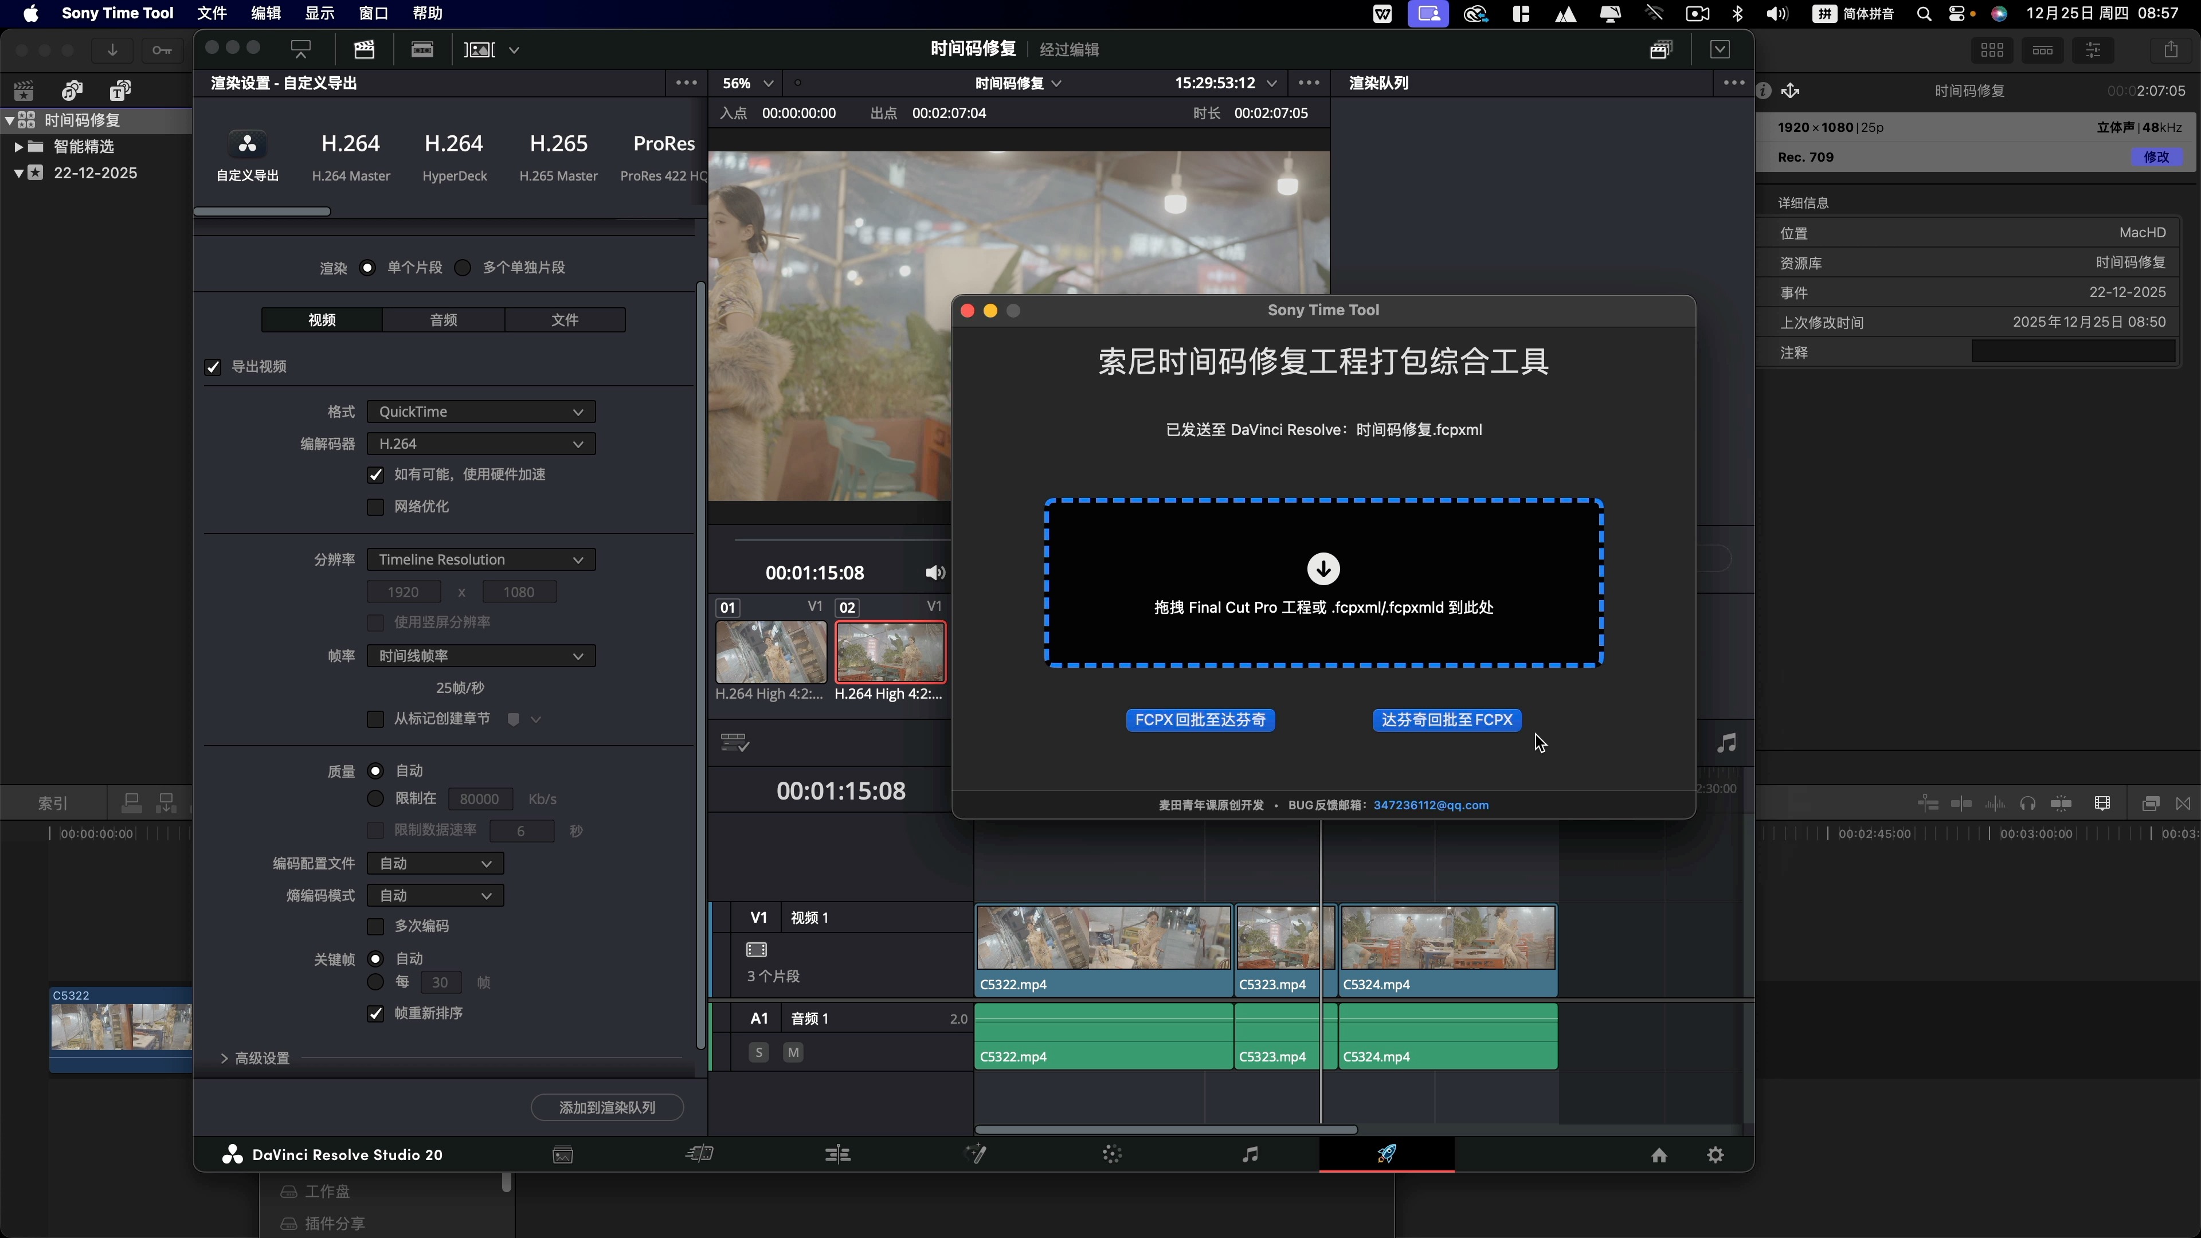The width and height of the screenshot is (2201, 1238).
Task: Mute the viewer audio speaker icon
Action: pyautogui.click(x=935, y=573)
